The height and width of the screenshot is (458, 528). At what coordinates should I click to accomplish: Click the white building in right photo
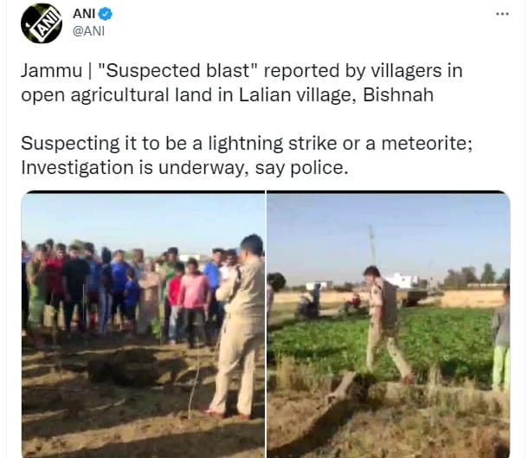(402, 281)
